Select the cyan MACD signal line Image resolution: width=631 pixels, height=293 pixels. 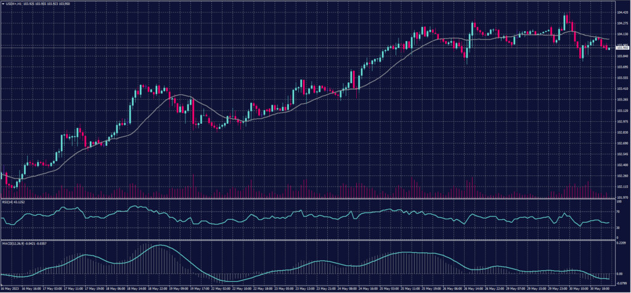pyautogui.click(x=160, y=246)
